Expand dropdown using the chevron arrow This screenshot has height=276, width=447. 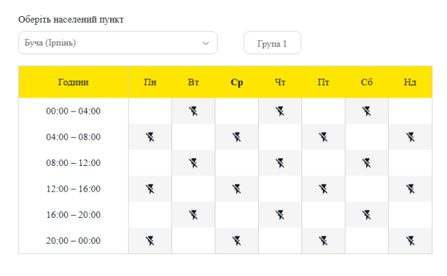click(x=206, y=43)
